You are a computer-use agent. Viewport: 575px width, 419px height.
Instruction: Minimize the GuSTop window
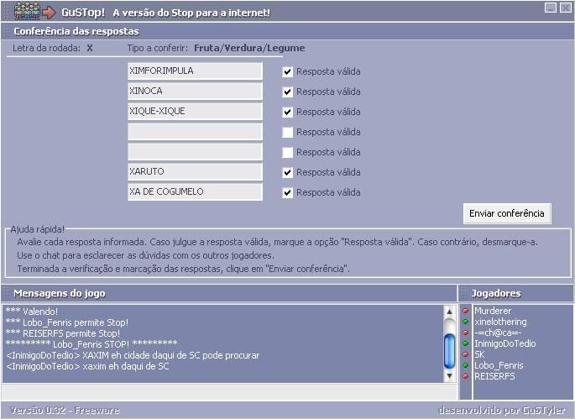[x=551, y=8]
